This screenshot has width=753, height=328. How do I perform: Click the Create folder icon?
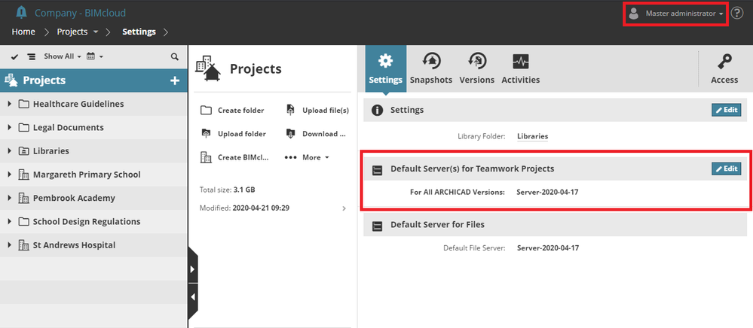(x=206, y=110)
